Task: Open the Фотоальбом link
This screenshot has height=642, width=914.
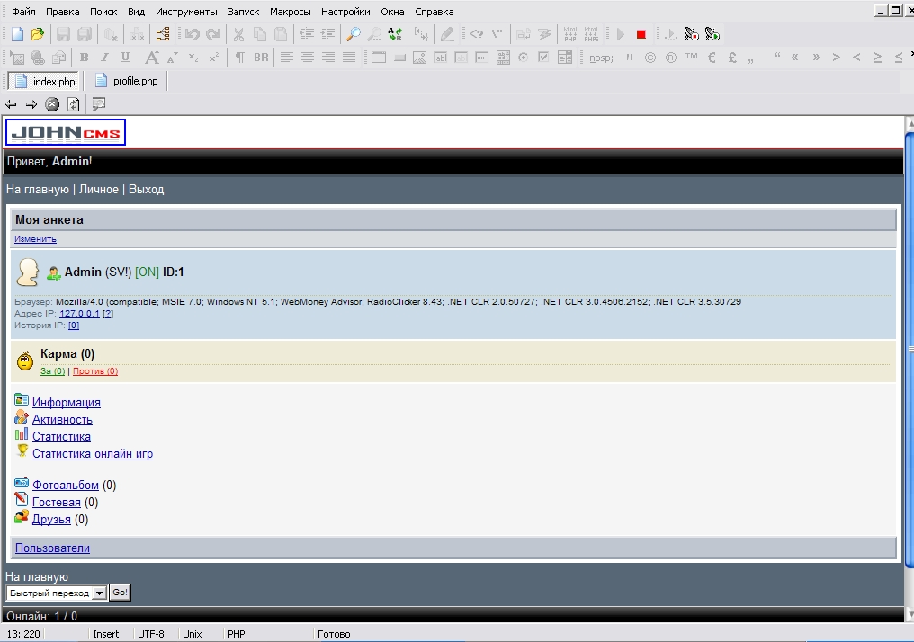Action: coord(66,485)
